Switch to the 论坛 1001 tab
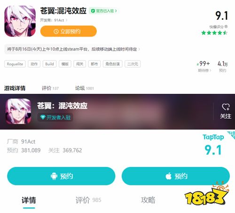 point(85,88)
